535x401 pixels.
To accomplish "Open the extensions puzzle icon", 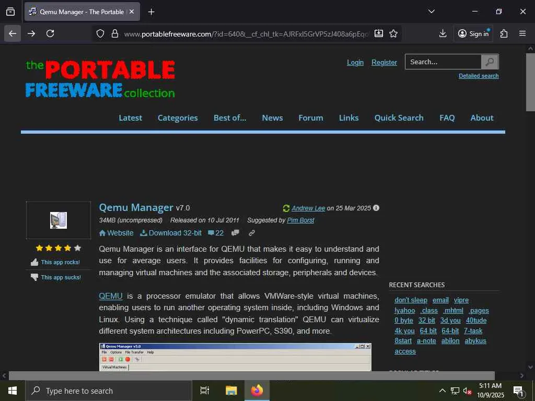I will click(504, 33).
